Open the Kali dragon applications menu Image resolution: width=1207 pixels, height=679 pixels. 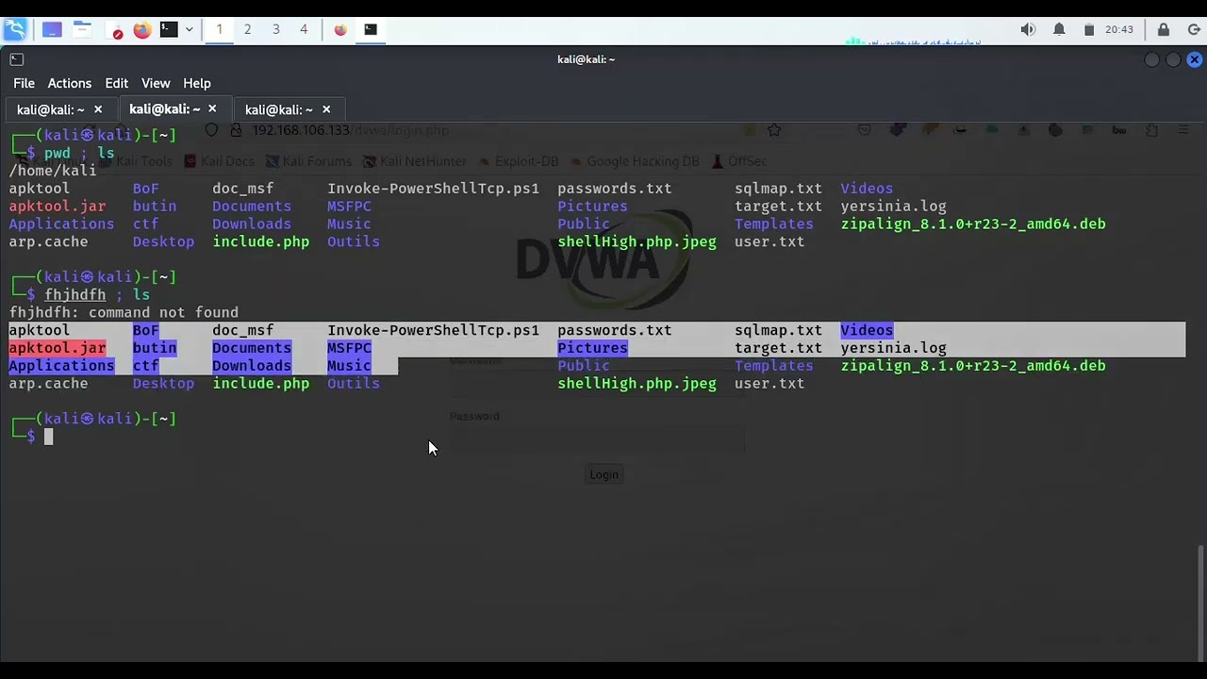click(x=15, y=29)
